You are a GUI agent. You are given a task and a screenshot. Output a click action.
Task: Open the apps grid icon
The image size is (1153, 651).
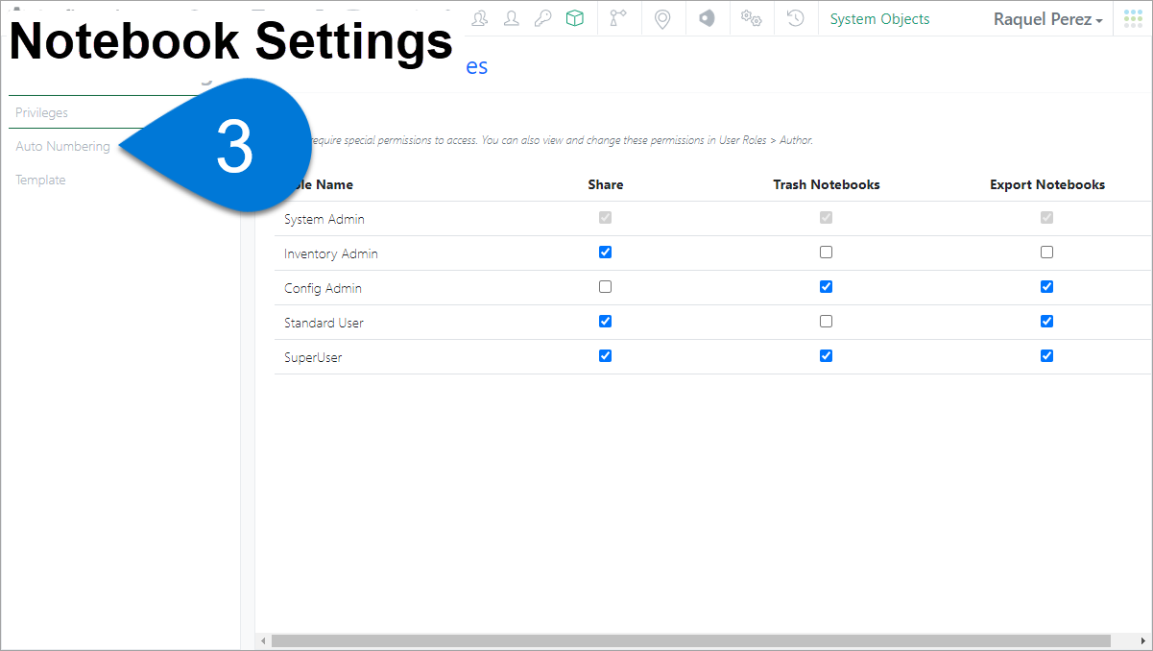point(1133,19)
